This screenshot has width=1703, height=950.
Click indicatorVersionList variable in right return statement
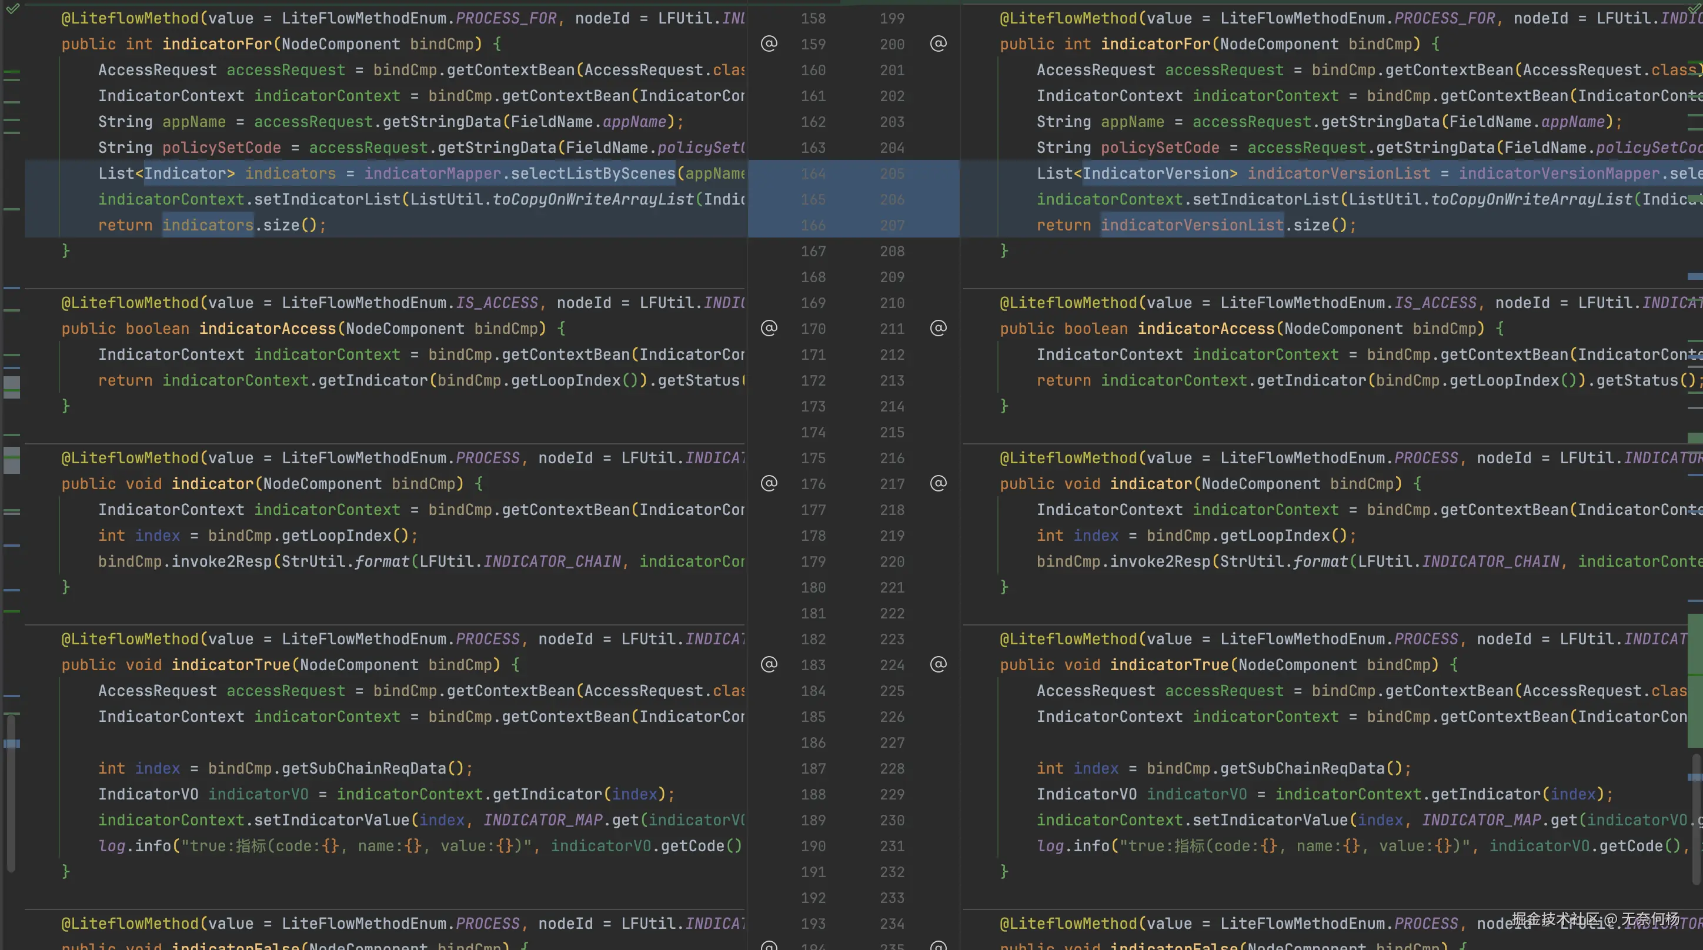pyautogui.click(x=1191, y=225)
